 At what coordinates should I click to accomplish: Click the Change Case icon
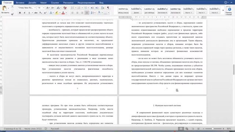(x=58, y=8)
